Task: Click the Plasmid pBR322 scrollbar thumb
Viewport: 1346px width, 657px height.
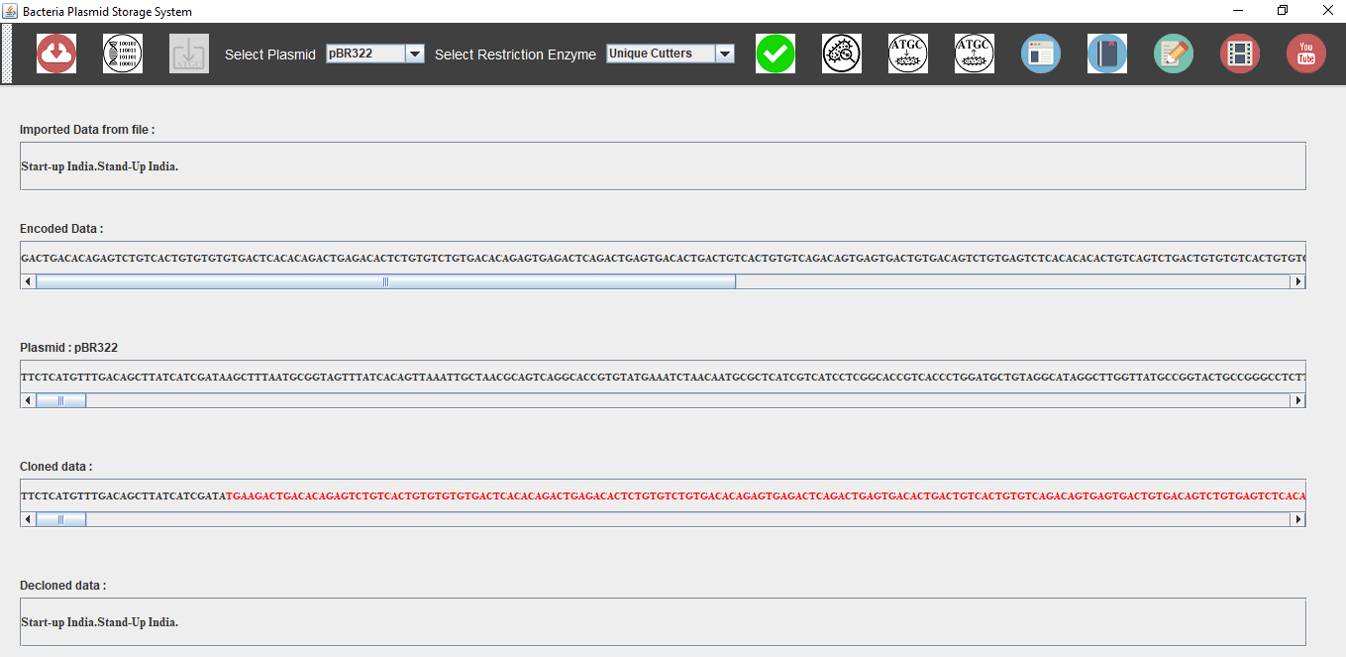Action: pyautogui.click(x=61, y=400)
